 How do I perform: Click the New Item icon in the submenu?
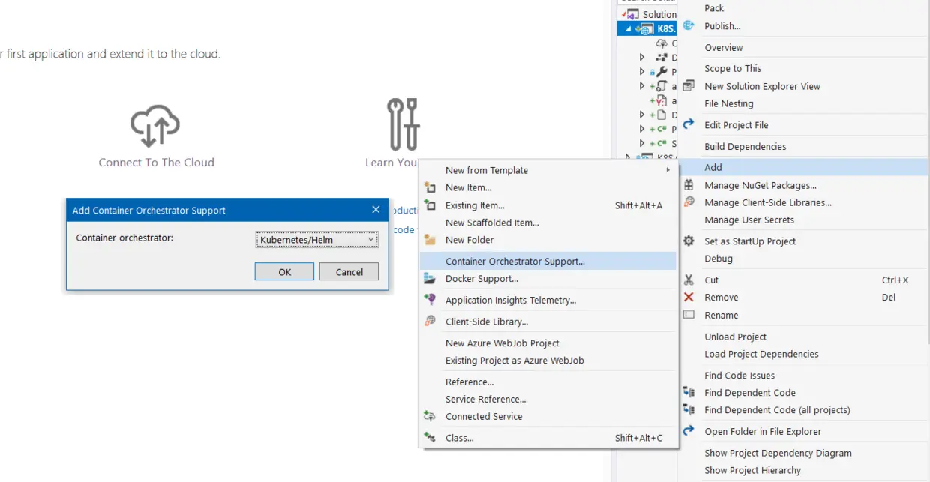tap(430, 187)
